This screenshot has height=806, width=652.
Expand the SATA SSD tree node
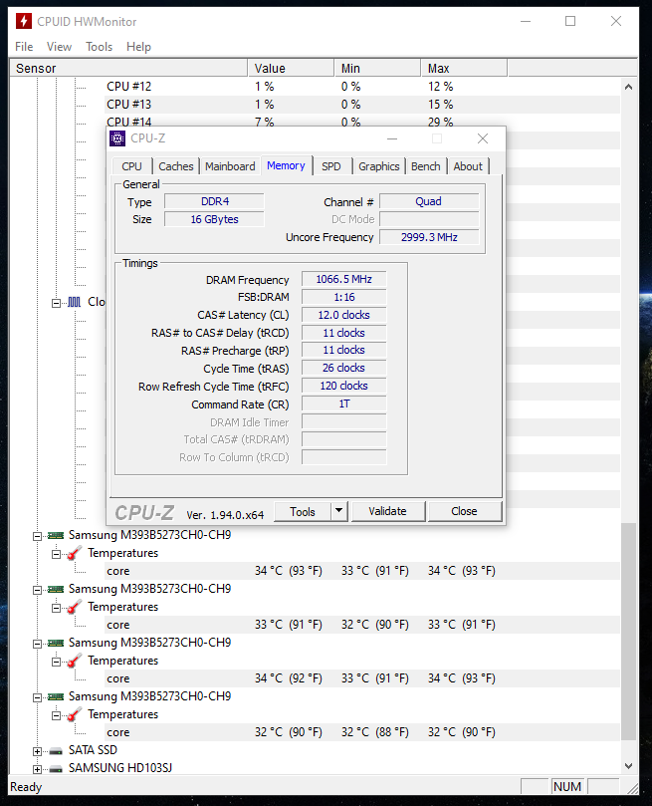(37, 751)
